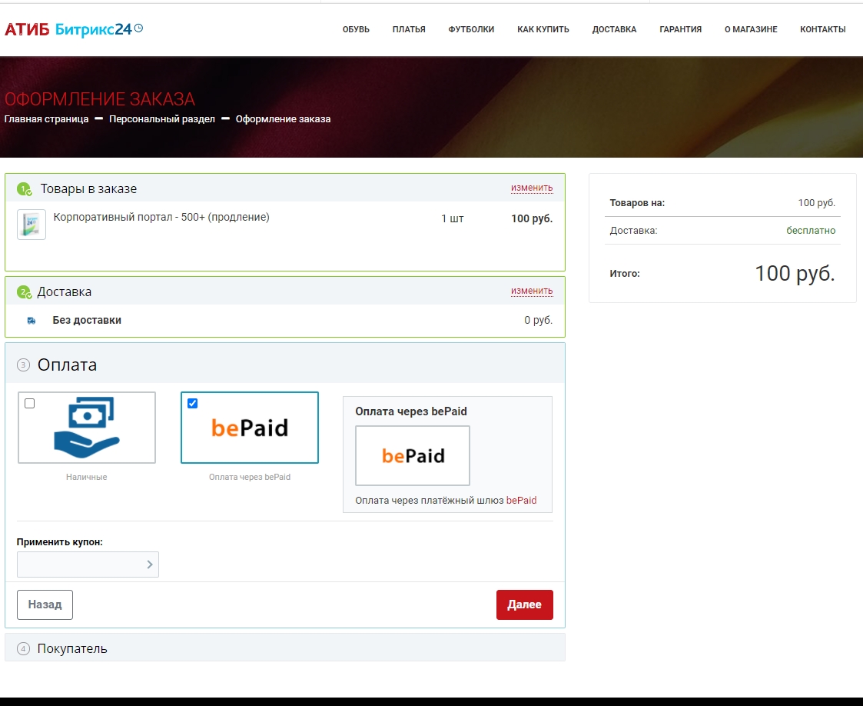Uncheck the bePaid payment checkbox
Viewport: 863px width, 706px height.
pos(193,404)
